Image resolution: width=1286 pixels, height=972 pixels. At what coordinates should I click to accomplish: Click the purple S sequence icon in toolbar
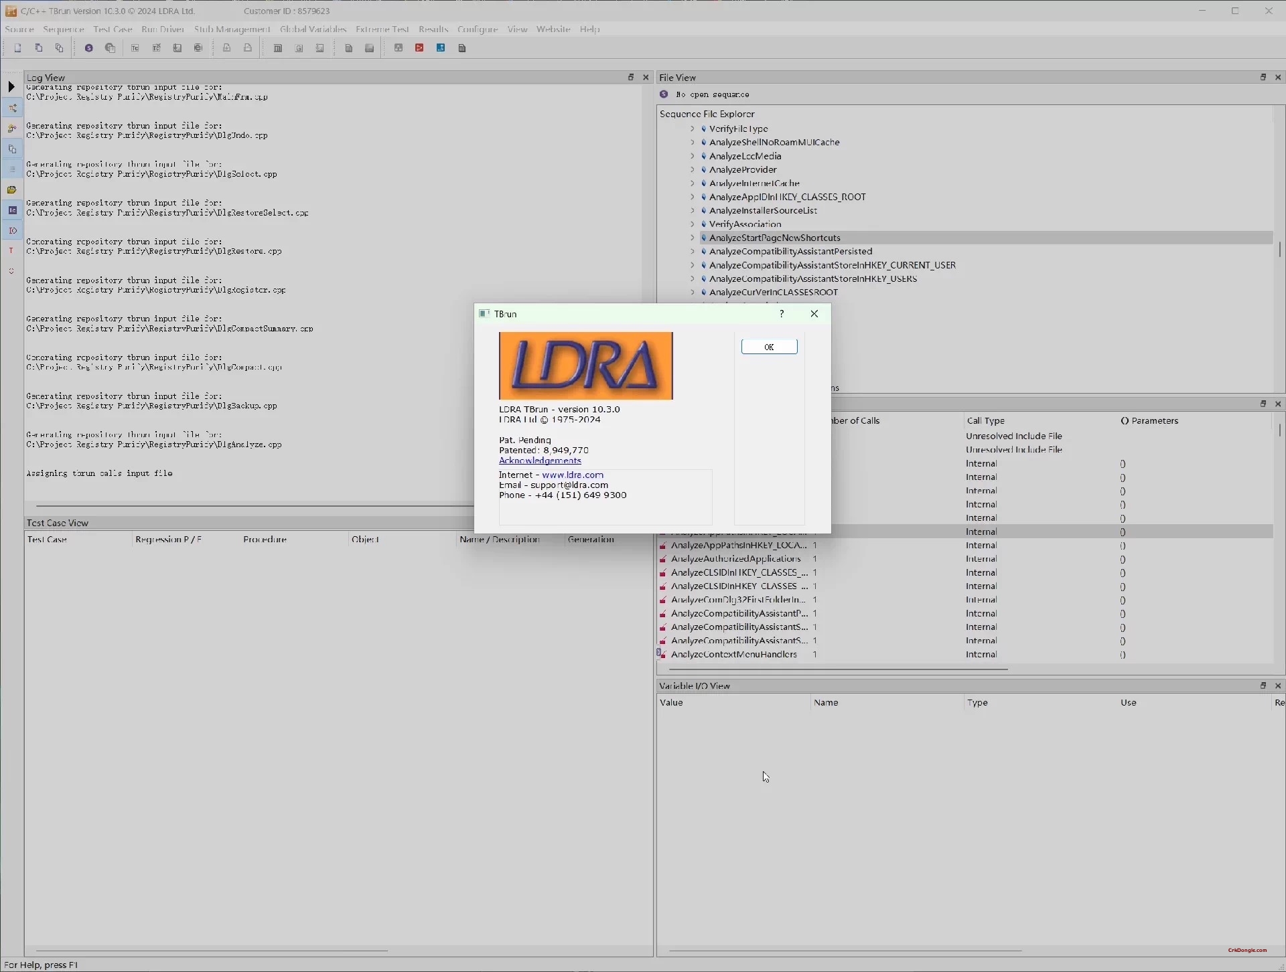click(88, 48)
